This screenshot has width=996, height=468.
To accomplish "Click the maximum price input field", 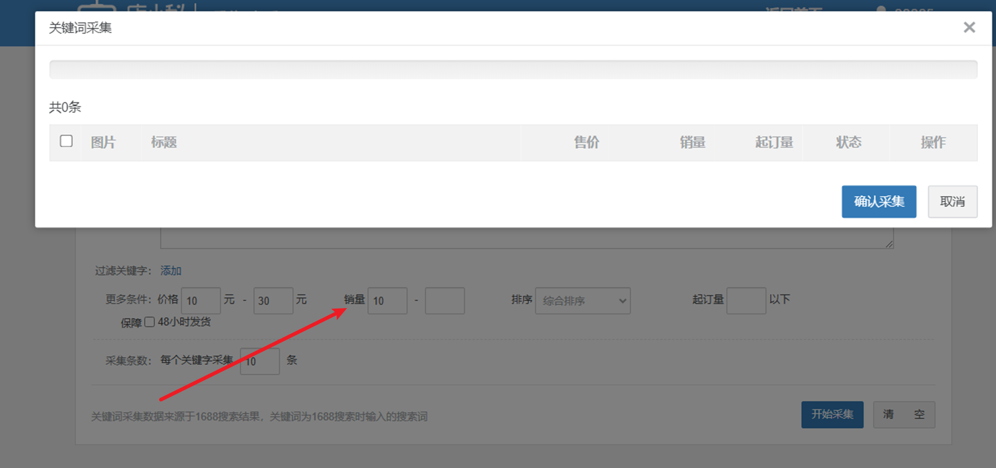I will (x=273, y=301).
